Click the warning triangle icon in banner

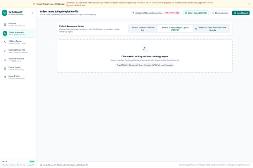point(34,4)
